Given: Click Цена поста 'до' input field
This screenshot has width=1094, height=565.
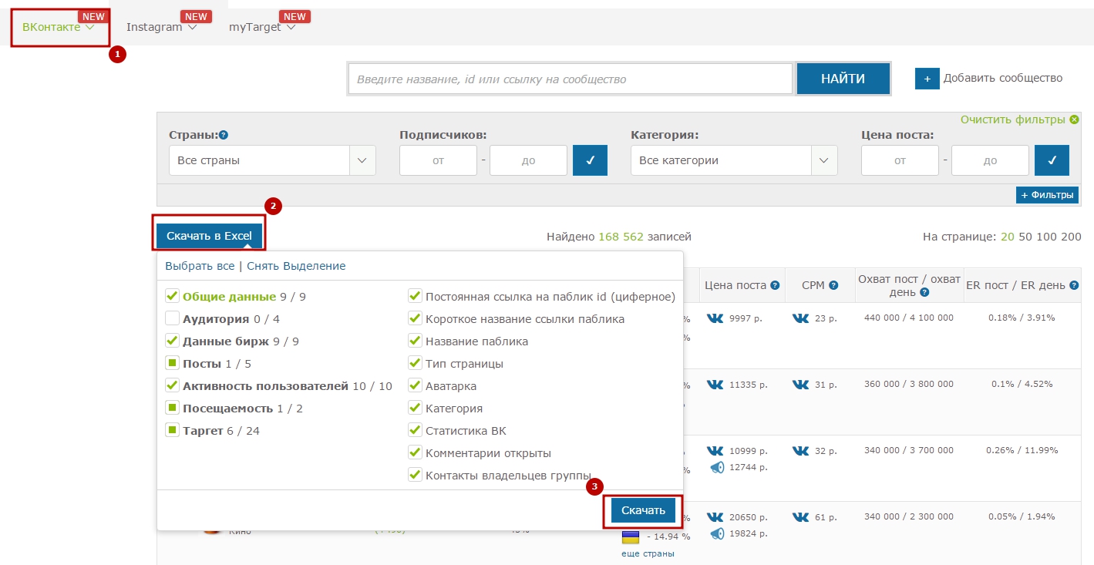Looking at the screenshot, I should (990, 160).
